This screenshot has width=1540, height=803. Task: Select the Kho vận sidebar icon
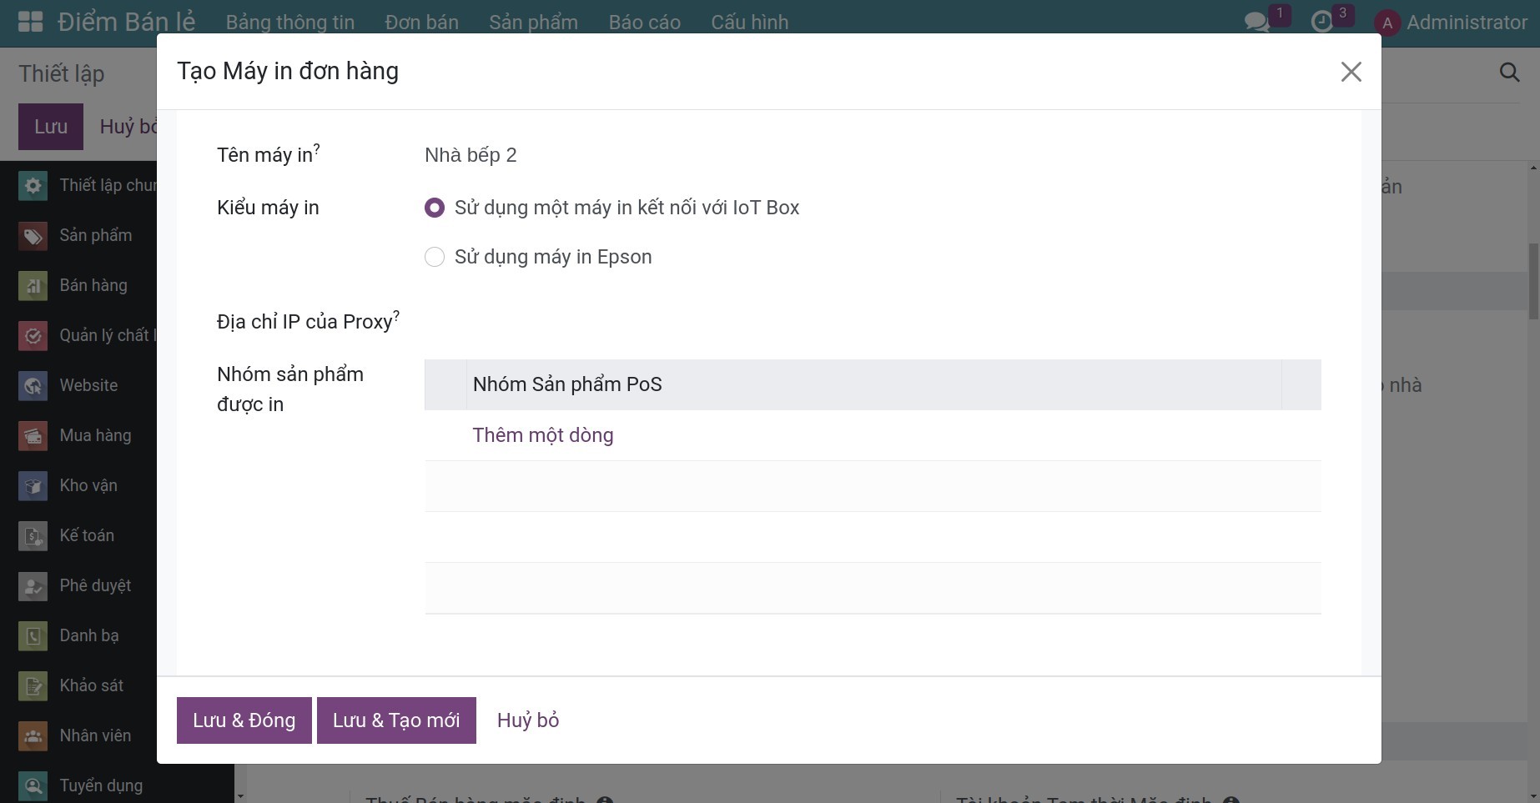[33, 485]
